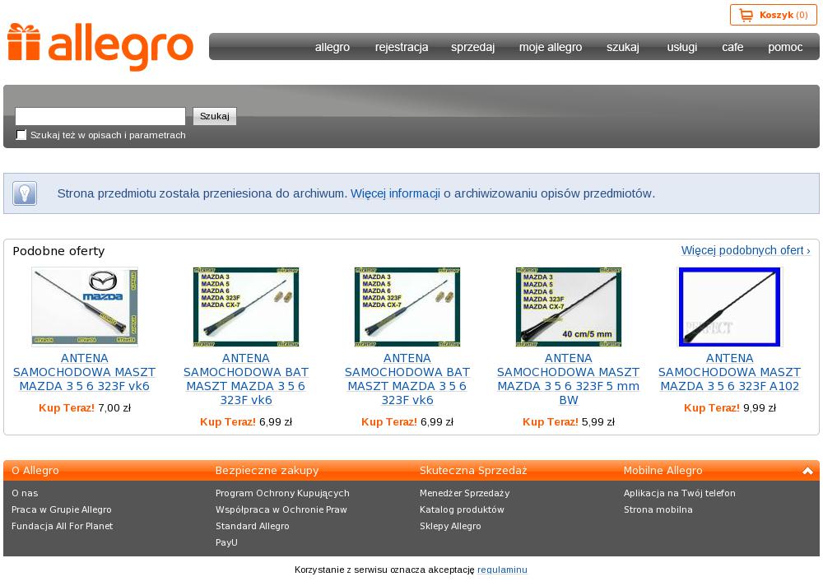Click the 'Bezpieczne zakupy' footer heading

[x=267, y=471]
